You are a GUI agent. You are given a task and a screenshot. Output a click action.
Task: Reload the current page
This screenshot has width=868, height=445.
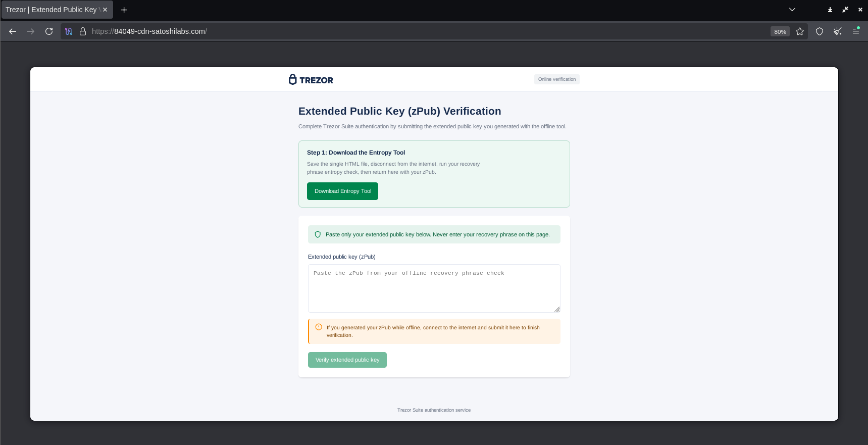(x=49, y=31)
